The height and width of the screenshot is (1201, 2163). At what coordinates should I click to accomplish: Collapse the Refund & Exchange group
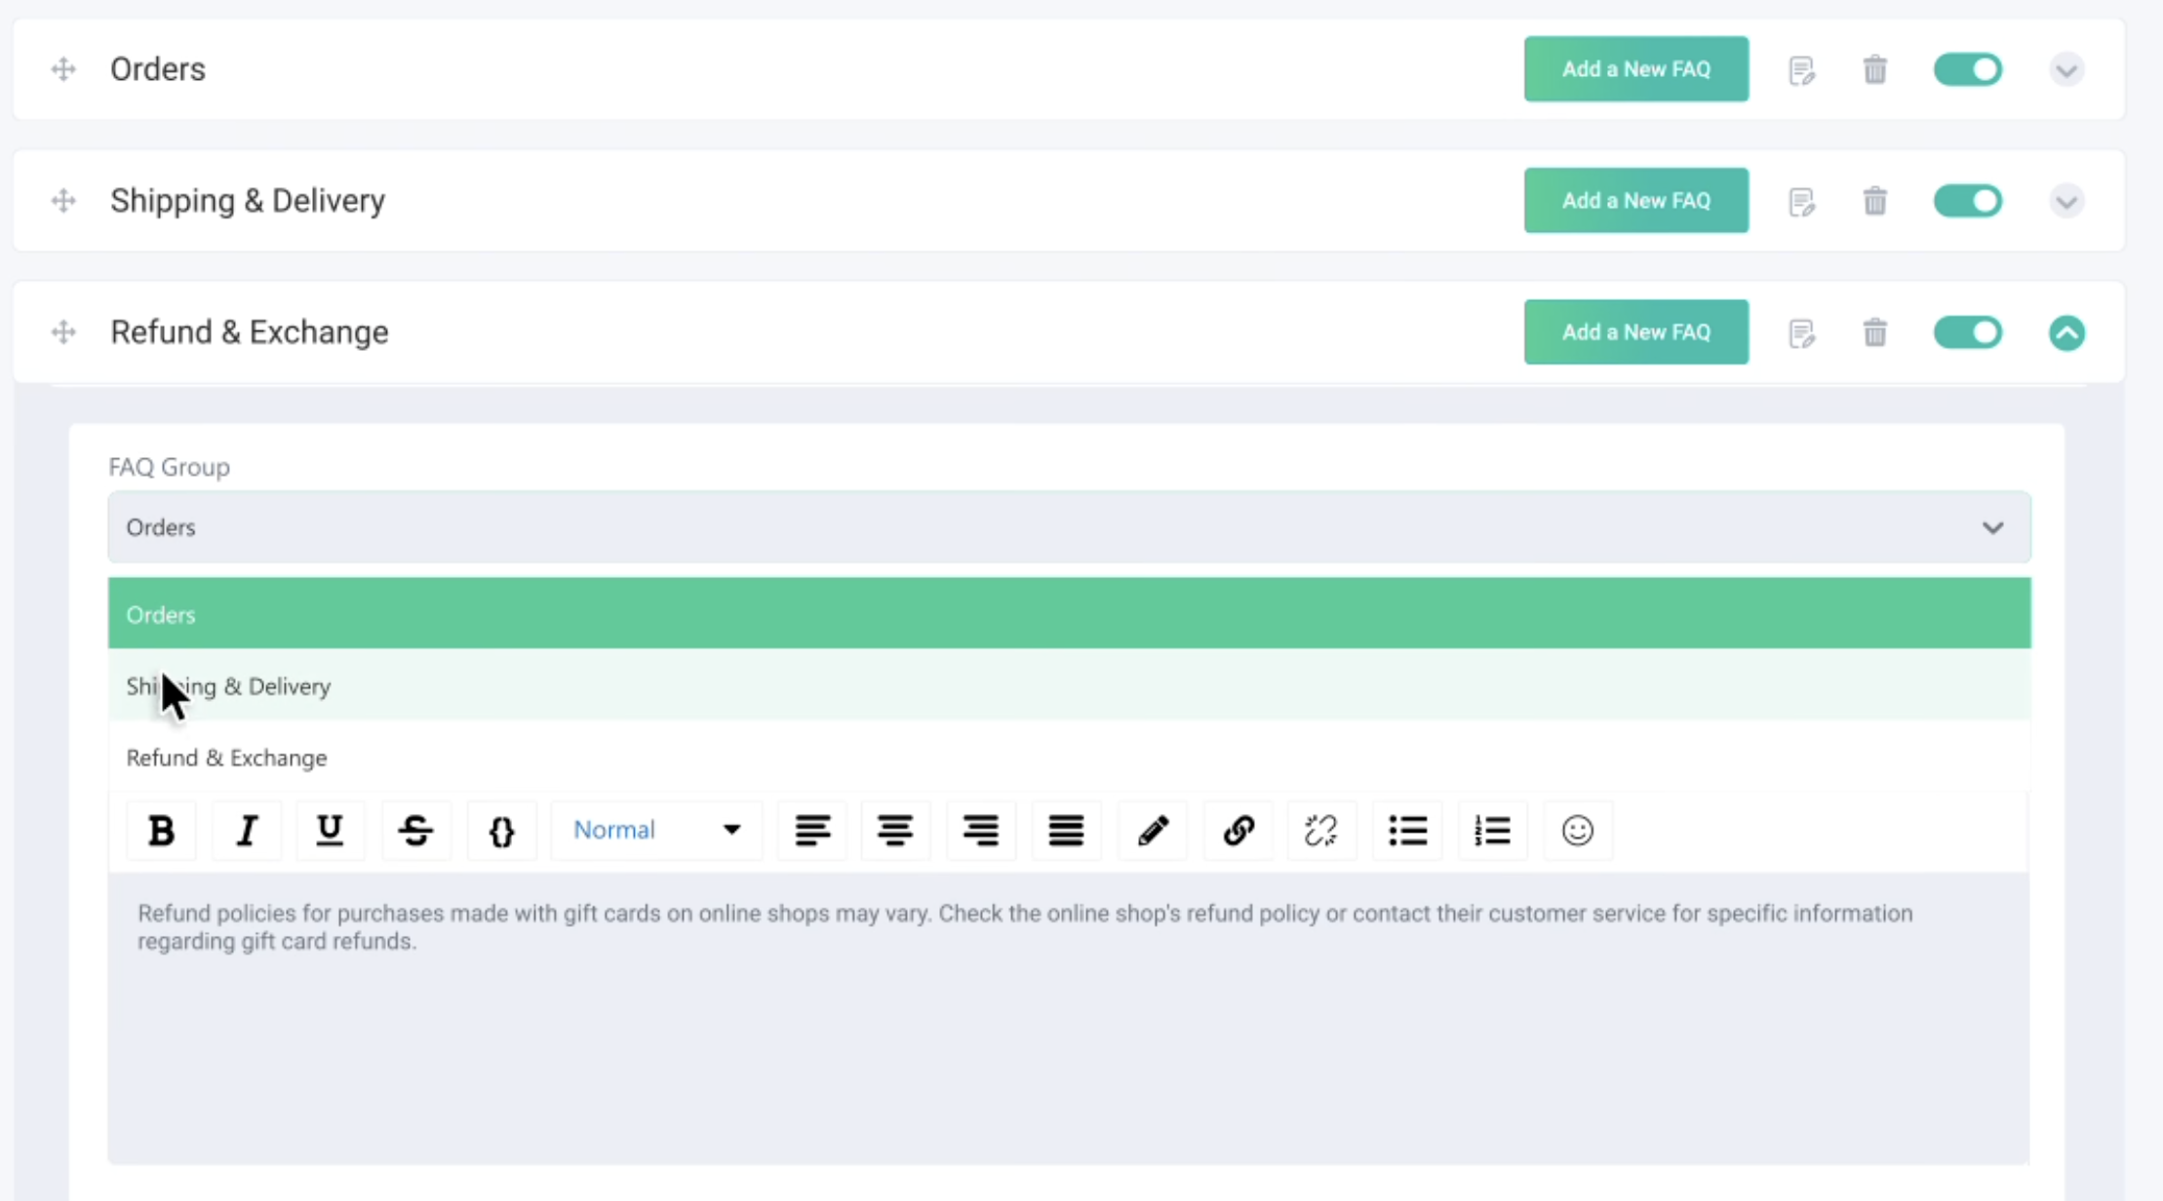[x=2066, y=333]
